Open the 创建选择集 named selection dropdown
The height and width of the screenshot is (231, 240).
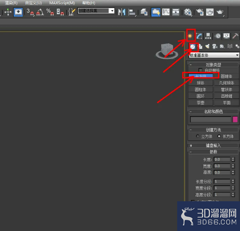click(x=112, y=11)
